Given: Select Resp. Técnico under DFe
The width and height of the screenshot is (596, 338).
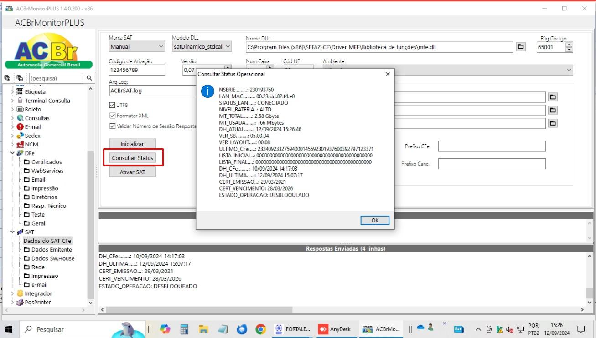Looking at the screenshot, I should click(x=48, y=206).
